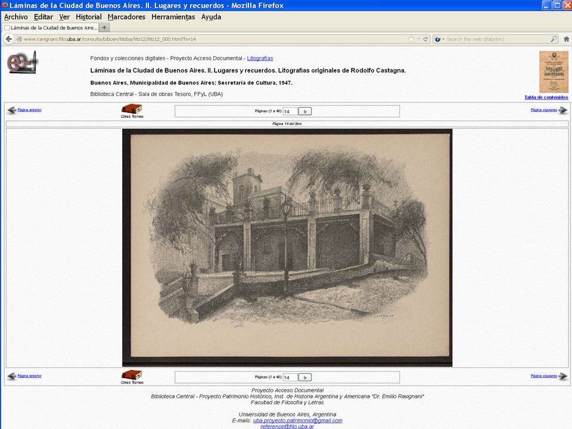Image resolution: width=572 pixels, height=429 pixels.
Task: Click the top Ir button
Action: tap(305, 111)
